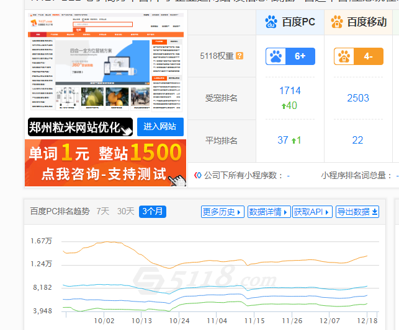Click the mobile 平均排名 value 22
Viewport: 399px width, 330px height.
tap(357, 140)
